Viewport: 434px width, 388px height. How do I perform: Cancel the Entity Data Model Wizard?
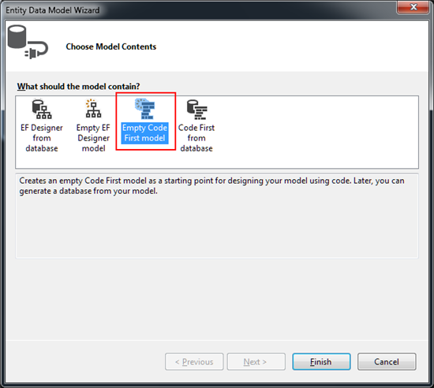(x=387, y=362)
